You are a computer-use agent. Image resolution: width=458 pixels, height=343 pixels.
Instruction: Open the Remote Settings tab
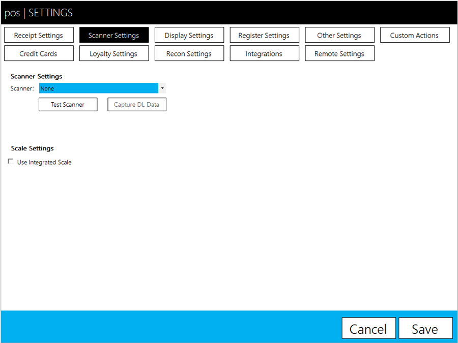340,53
